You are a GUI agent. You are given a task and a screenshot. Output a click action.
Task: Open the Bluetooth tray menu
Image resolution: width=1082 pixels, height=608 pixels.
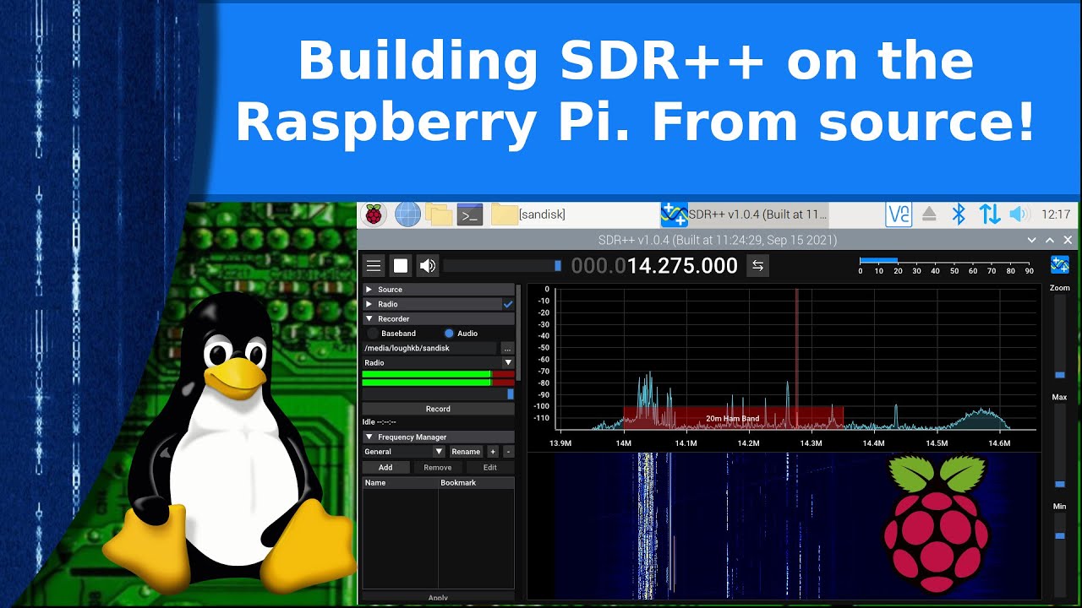(x=959, y=214)
